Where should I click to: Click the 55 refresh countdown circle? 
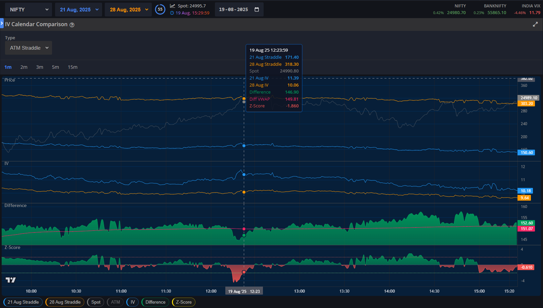click(x=160, y=9)
